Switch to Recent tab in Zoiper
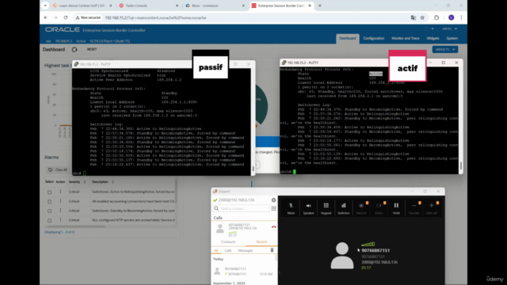The width and height of the screenshot is (507, 285). pos(261,241)
